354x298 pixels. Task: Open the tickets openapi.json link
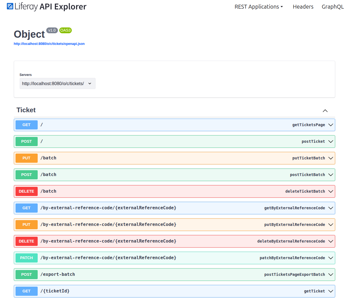coord(49,44)
